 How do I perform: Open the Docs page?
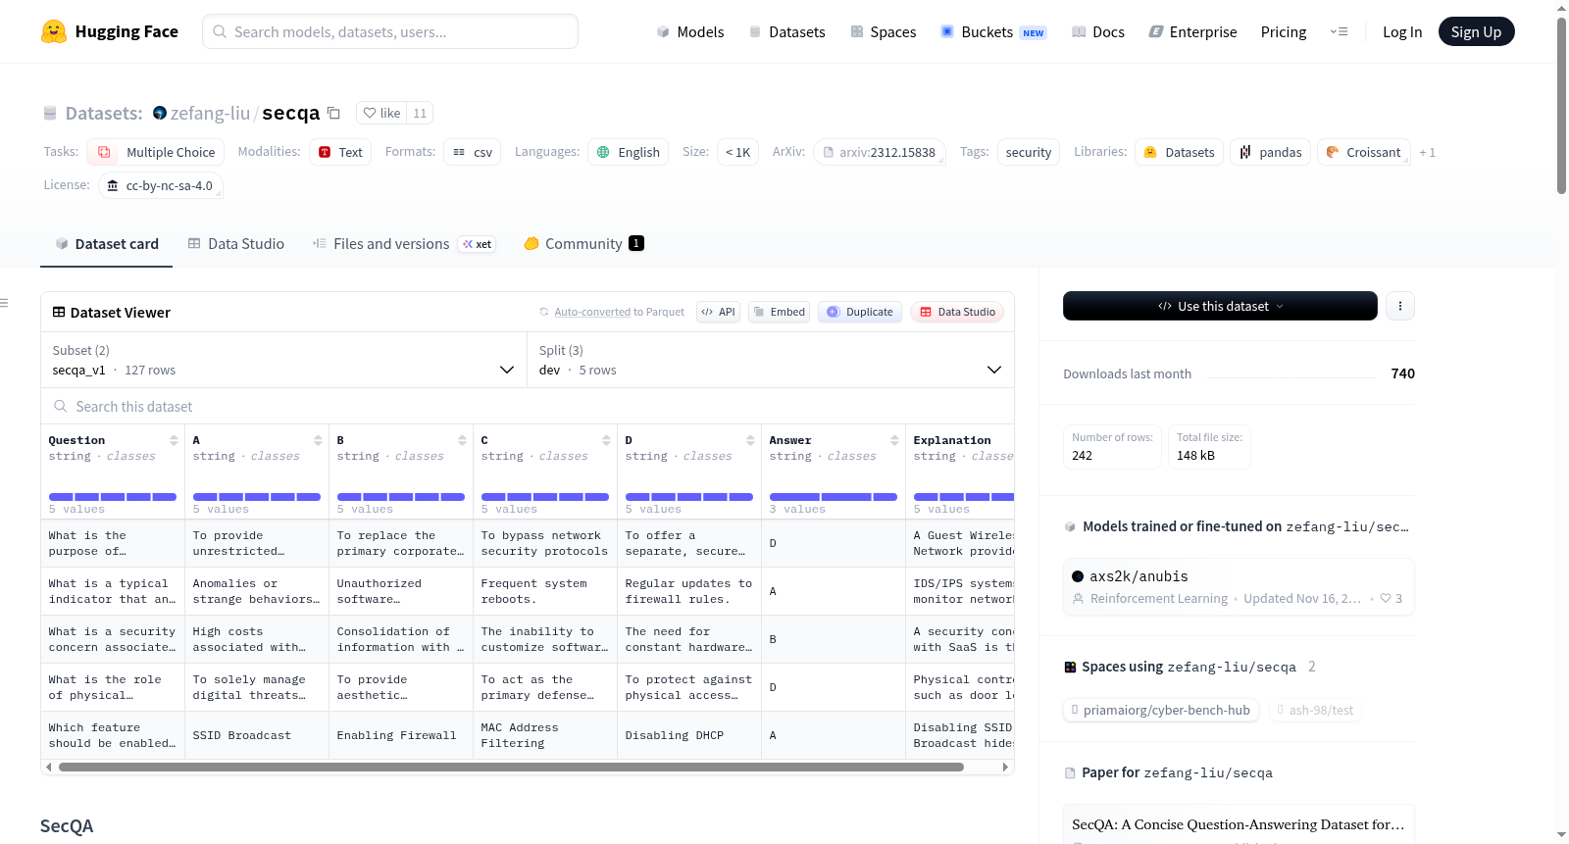click(1098, 31)
